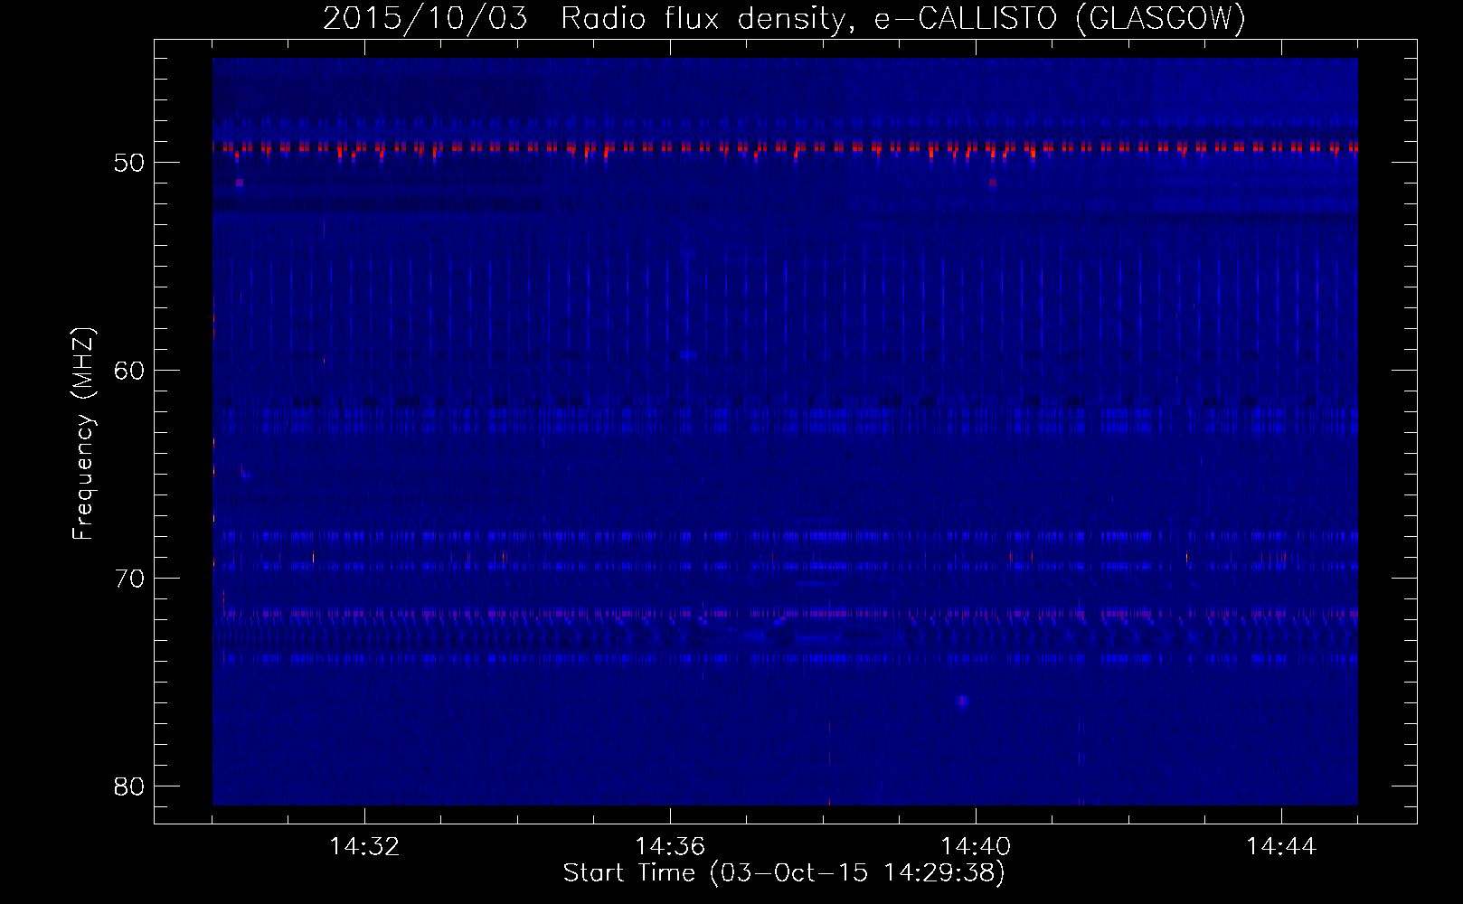Image resolution: width=1463 pixels, height=904 pixels.
Task: Select the 50 MHz tick label
Action: [x=129, y=164]
